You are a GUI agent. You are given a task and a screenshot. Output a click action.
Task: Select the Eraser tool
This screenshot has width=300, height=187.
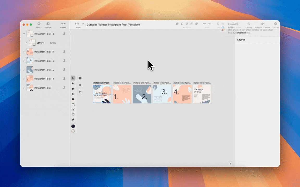click(x=73, y=120)
